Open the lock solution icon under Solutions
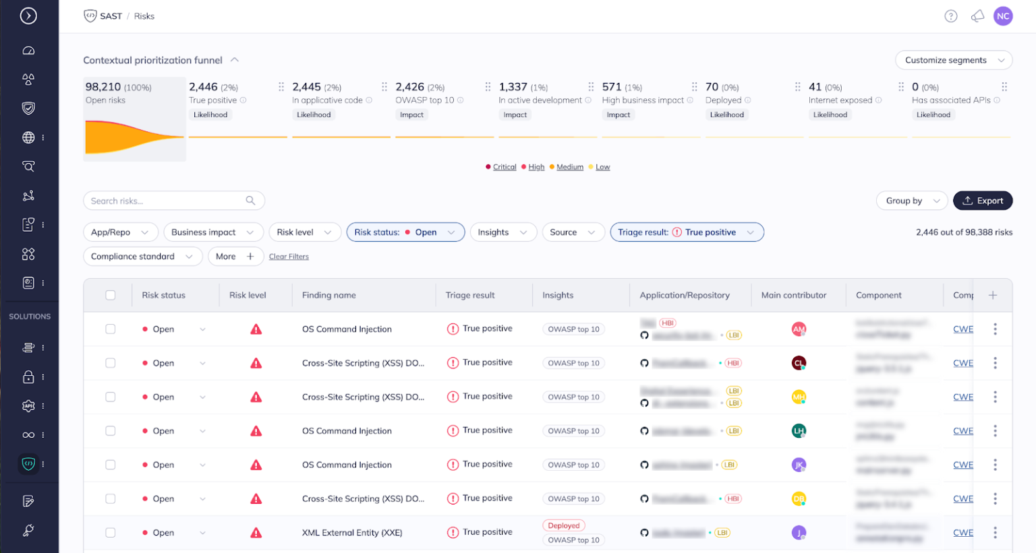1036x553 pixels. 27,377
